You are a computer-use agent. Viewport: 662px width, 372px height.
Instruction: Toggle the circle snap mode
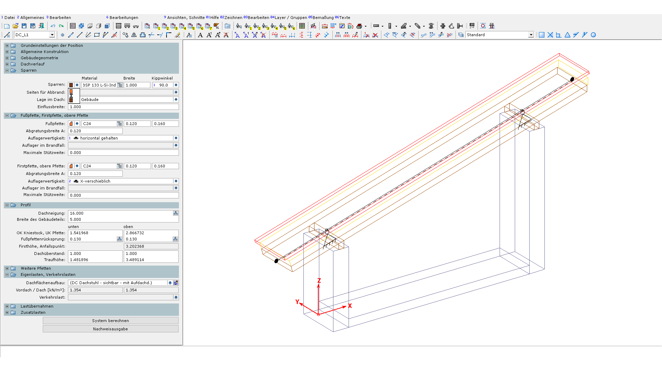click(593, 35)
